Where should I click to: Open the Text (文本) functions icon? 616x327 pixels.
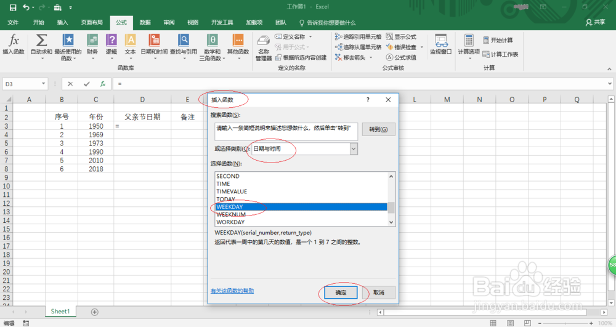[130, 46]
